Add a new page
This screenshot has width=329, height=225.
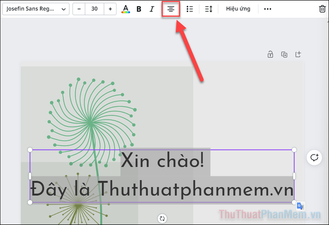(298, 54)
